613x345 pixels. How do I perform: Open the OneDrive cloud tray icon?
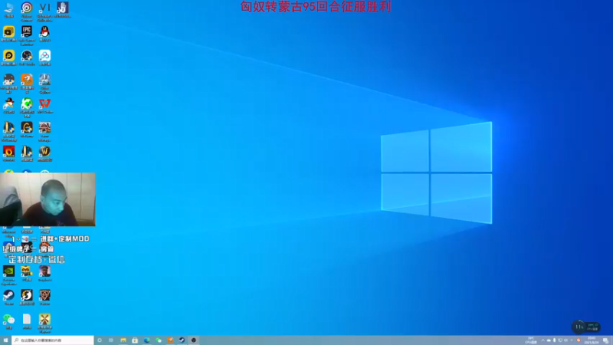[x=549, y=340]
